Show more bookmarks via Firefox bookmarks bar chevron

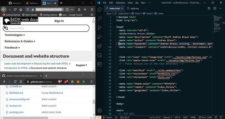click(92, 15)
